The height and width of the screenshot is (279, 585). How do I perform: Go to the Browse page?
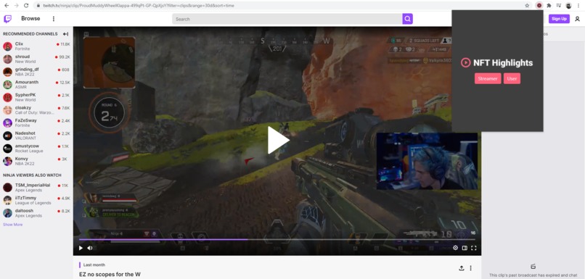30,19
